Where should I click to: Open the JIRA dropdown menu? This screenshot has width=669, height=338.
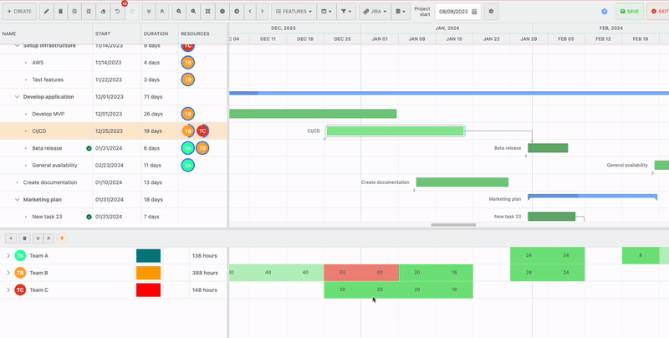(375, 12)
